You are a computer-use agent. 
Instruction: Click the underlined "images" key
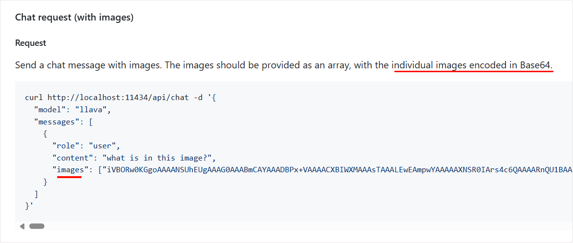[x=70, y=170]
